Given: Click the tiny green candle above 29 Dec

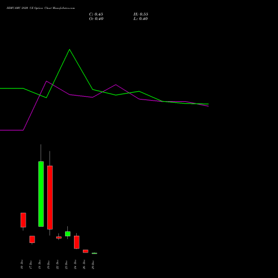Looking at the screenshot, I should point(95,253).
